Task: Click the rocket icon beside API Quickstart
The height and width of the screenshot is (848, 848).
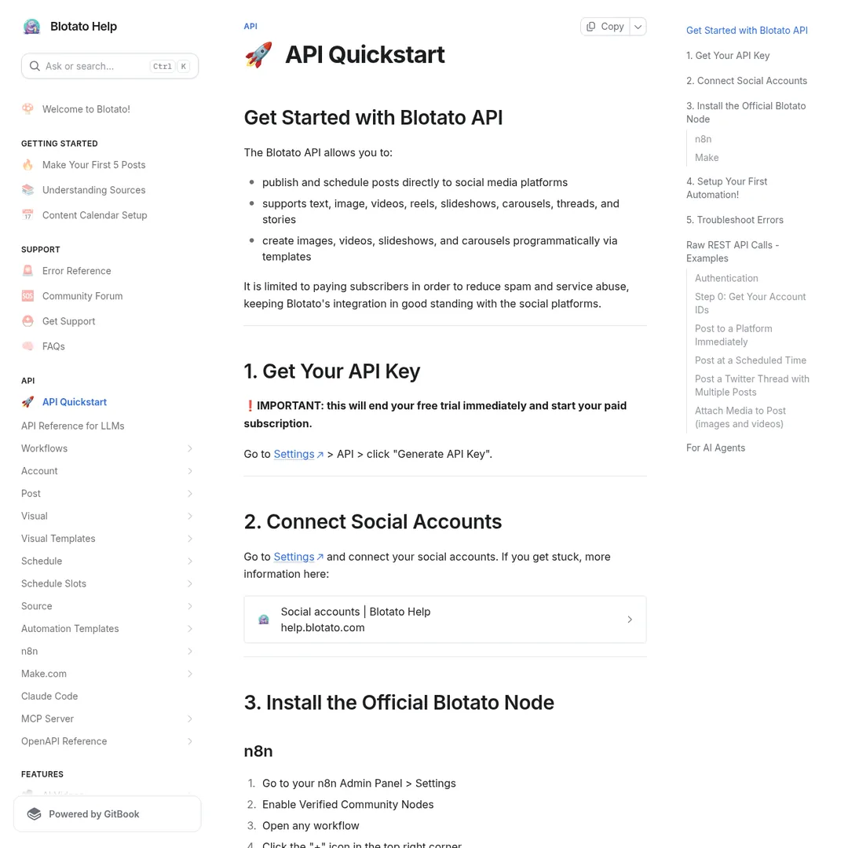Action: pos(27,401)
